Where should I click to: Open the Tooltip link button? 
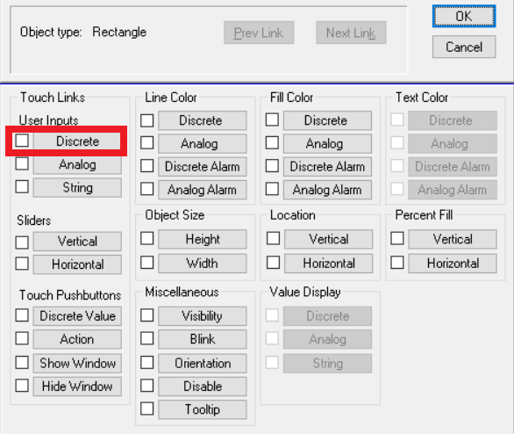point(203,409)
